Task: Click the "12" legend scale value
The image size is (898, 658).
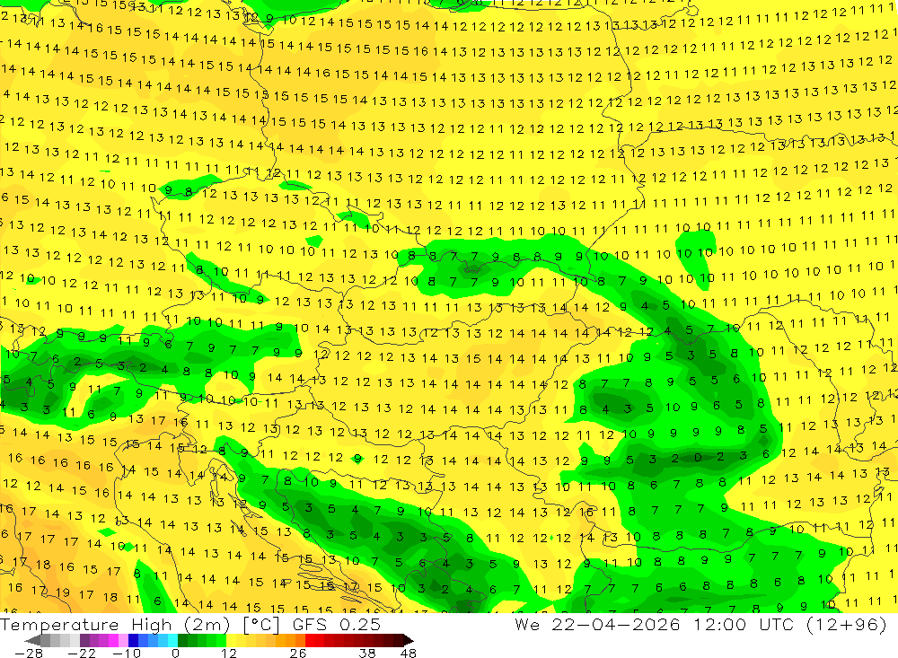Action: (229, 654)
